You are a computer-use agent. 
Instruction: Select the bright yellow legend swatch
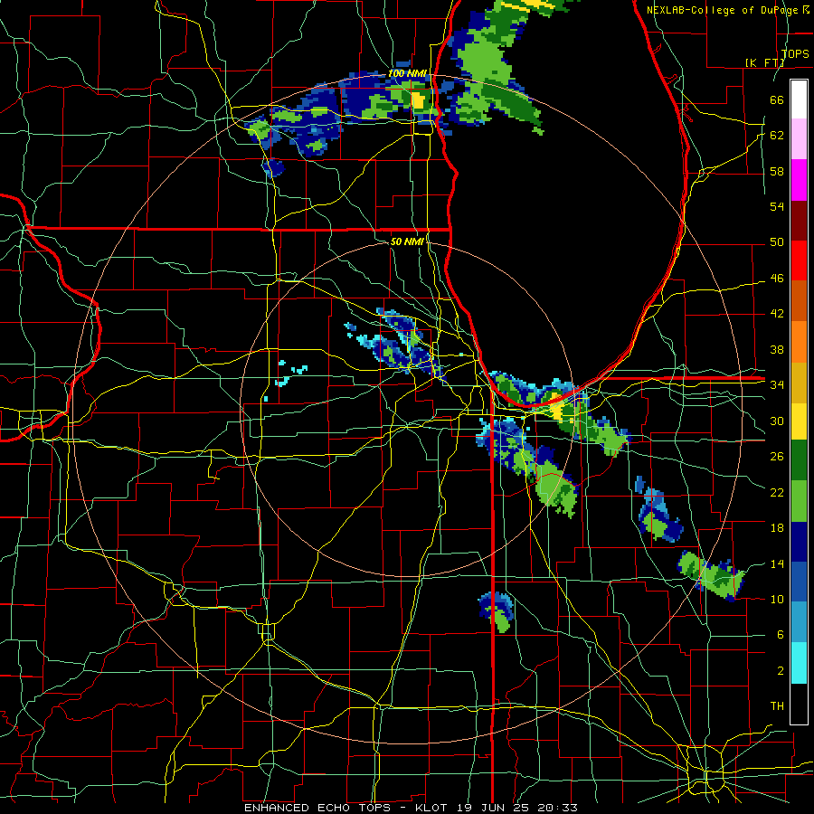799,421
